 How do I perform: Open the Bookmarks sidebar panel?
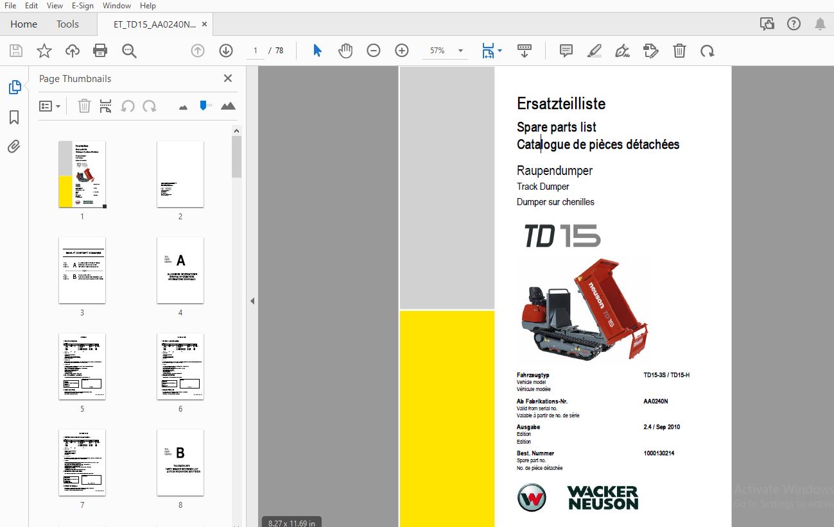coord(14,117)
